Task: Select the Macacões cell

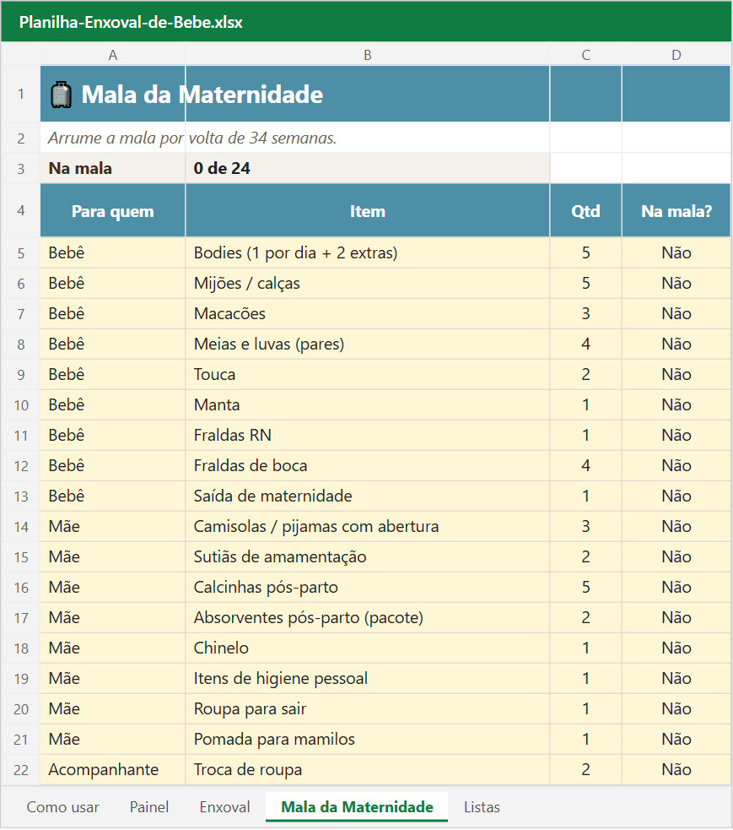Action: pyautogui.click(x=368, y=313)
